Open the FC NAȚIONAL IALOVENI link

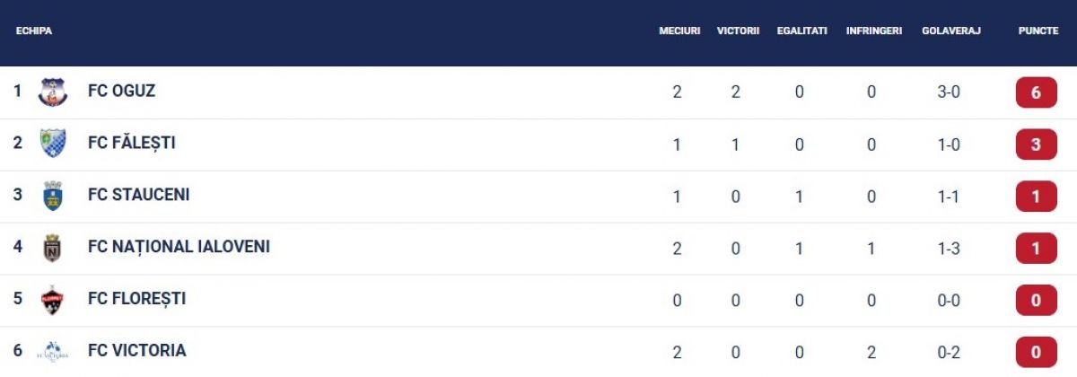tap(179, 246)
